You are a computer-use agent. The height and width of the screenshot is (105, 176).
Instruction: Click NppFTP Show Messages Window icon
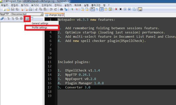point(32,18)
